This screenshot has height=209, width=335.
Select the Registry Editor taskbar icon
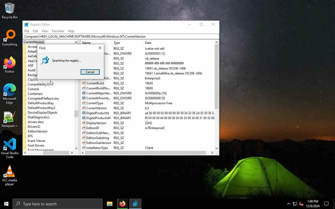135,204
